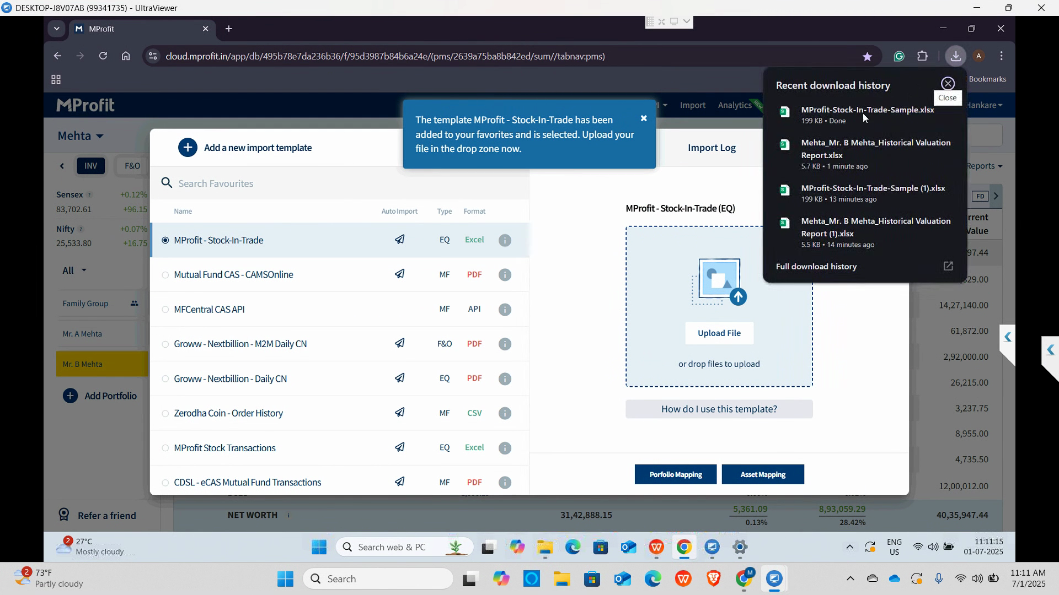Expand local taskbar hidden icons chevron
The width and height of the screenshot is (1059, 595).
[x=850, y=579]
